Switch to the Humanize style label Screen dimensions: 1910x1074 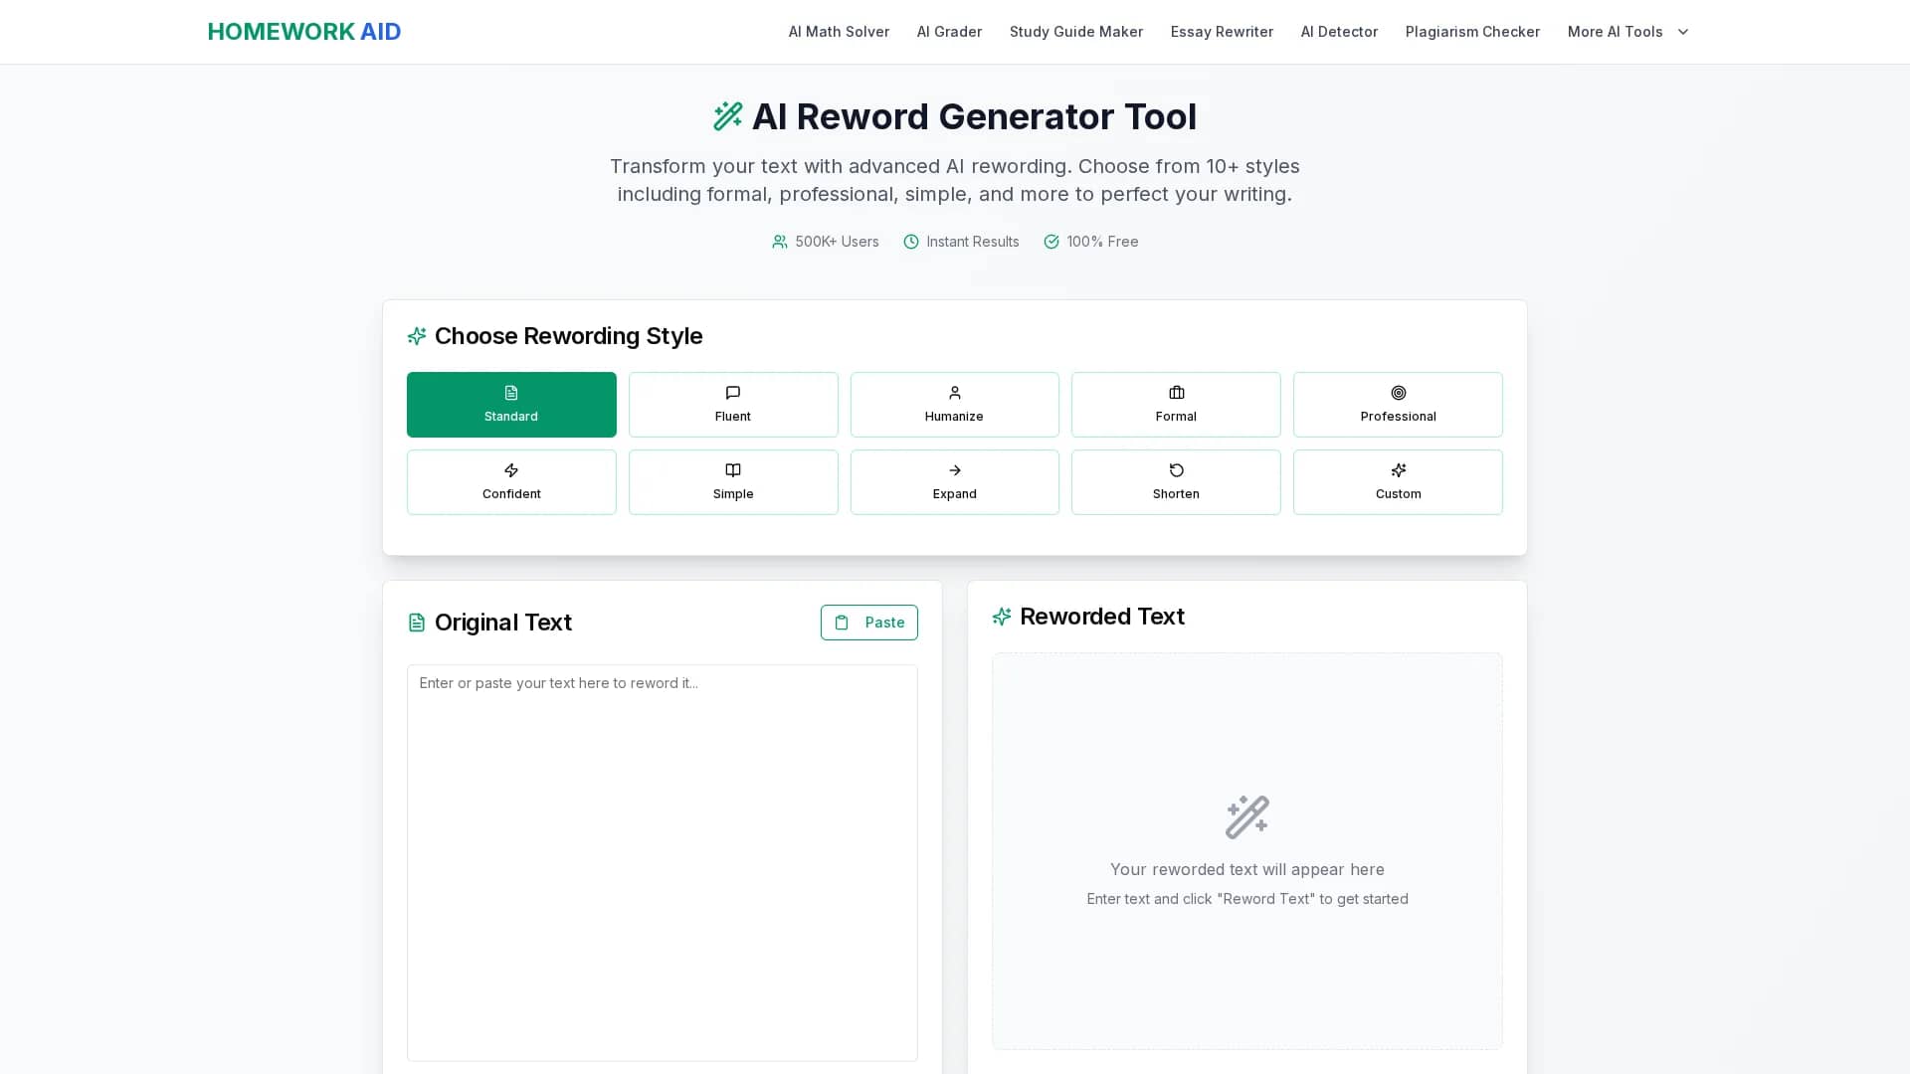point(954,417)
